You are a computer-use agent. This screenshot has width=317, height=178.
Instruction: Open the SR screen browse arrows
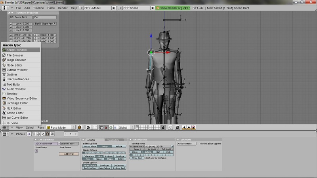pyautogui.click(x=82, y=8)
